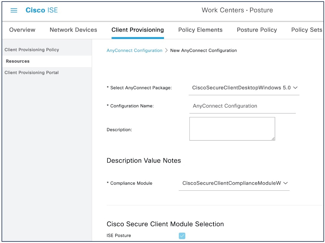325x243 pixels.
Task: Open the Select AnyConnect Package dropdown
Action: [x=244, y=88]
